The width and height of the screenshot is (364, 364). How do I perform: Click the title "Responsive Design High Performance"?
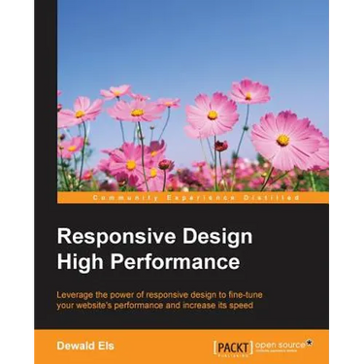point(154,249)
